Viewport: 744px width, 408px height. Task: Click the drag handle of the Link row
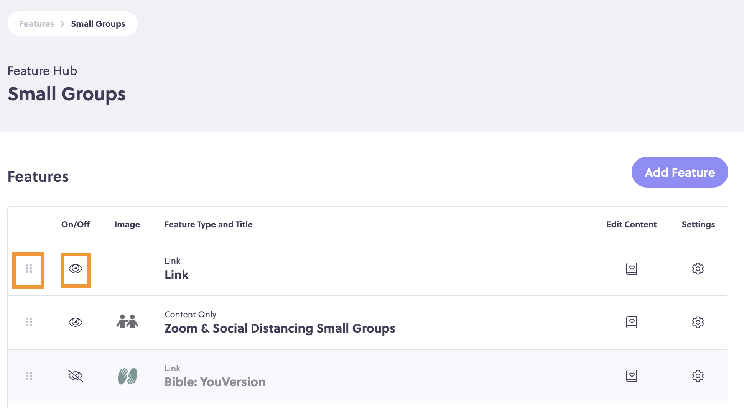[29, 269]
